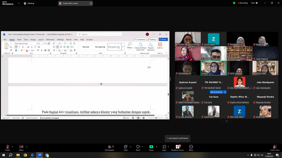
Task: Click Request Signatures icon
Action: click(151, 47)
